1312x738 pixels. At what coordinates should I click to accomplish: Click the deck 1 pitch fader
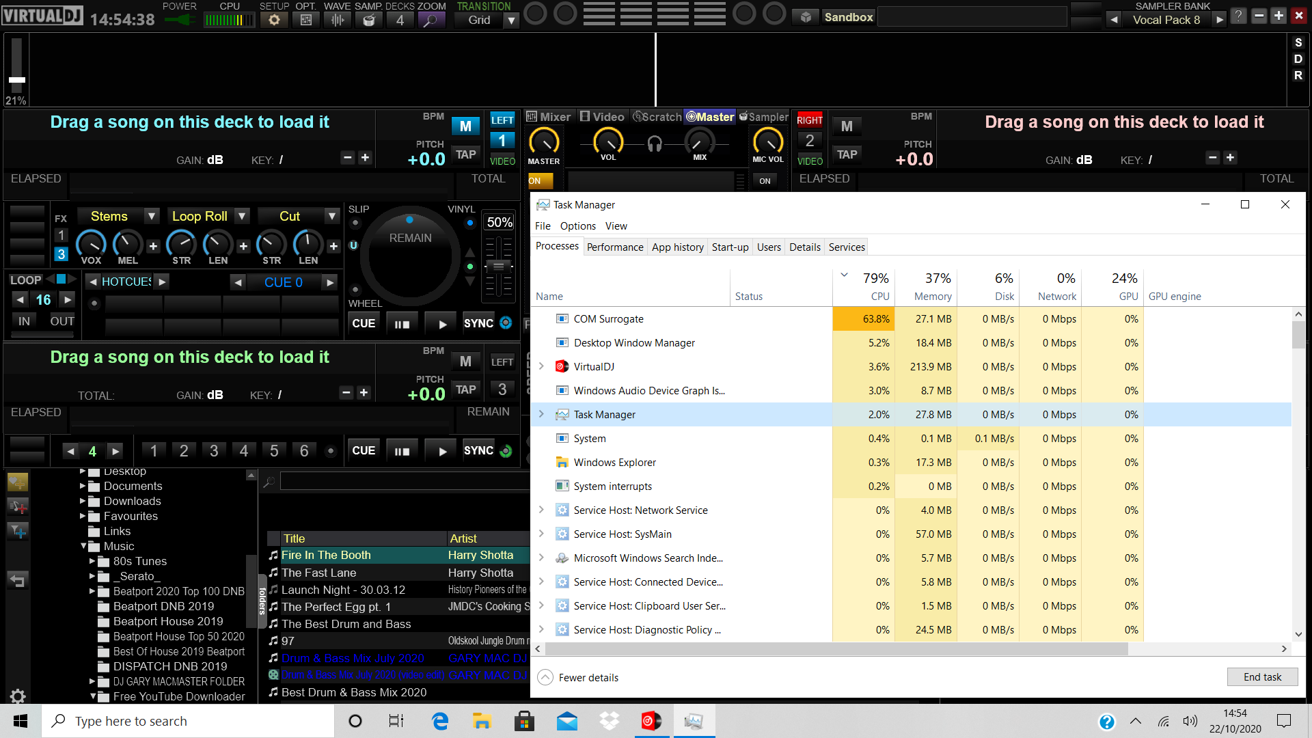[x=499, y=266]
